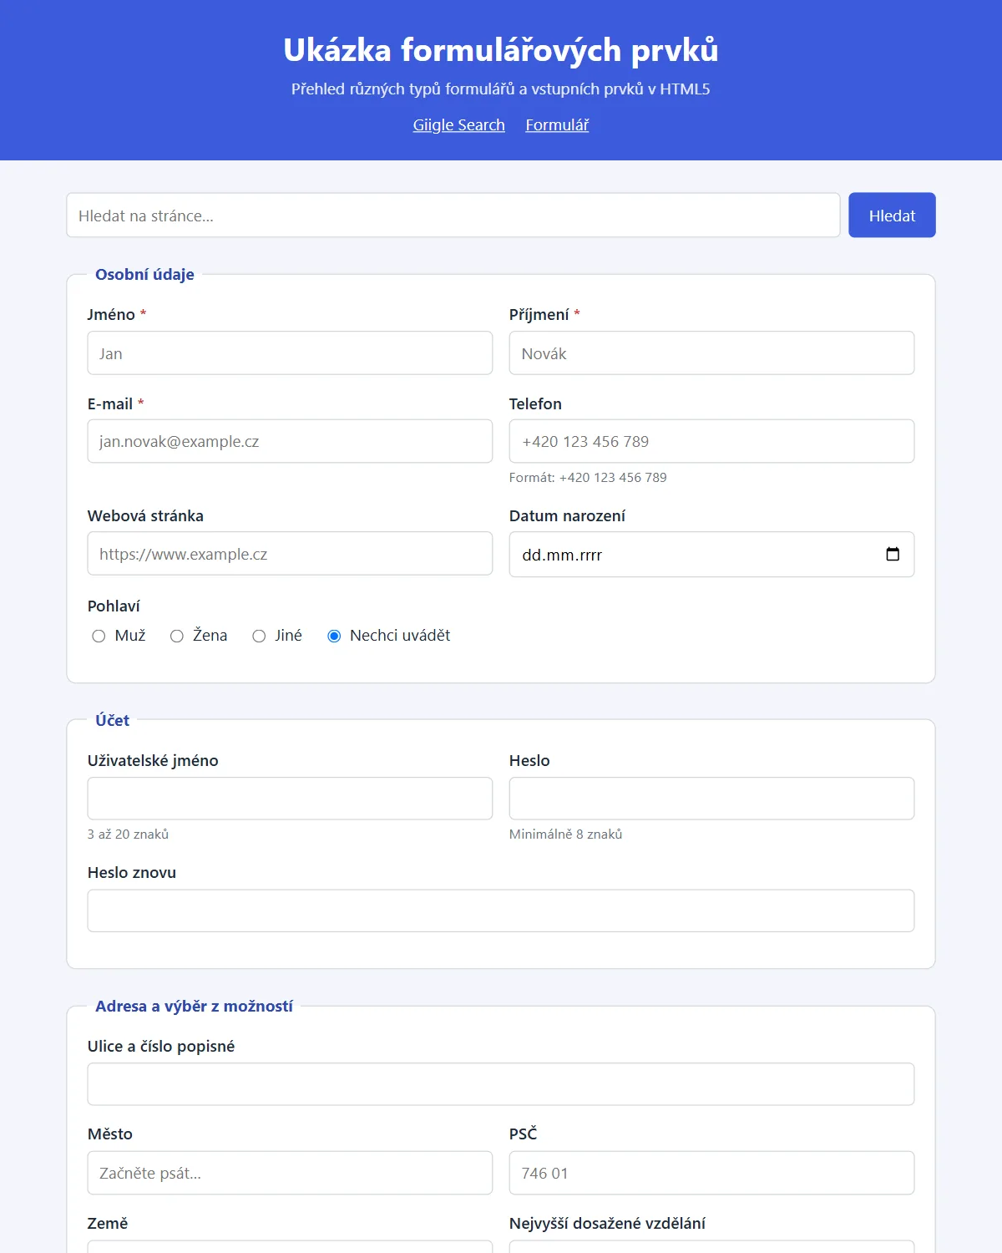This screenshot has height=1253, width=1002.
Task: Click the Příjmení input field
Action: [x=711, y=353]
